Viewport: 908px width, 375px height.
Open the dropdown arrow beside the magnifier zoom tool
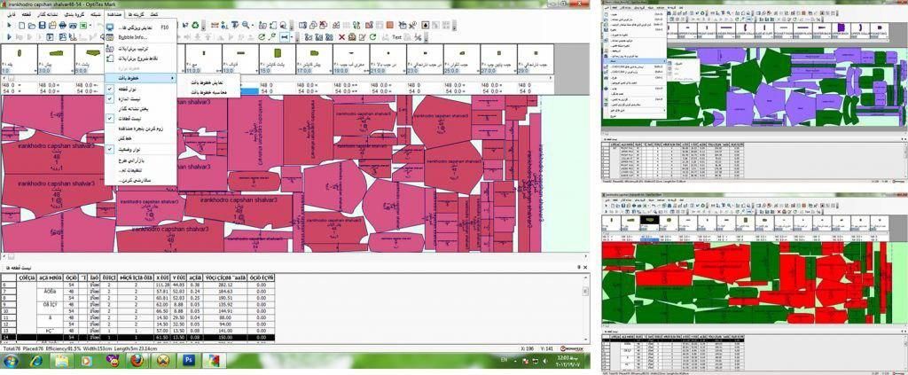click(x=253, y=25)
